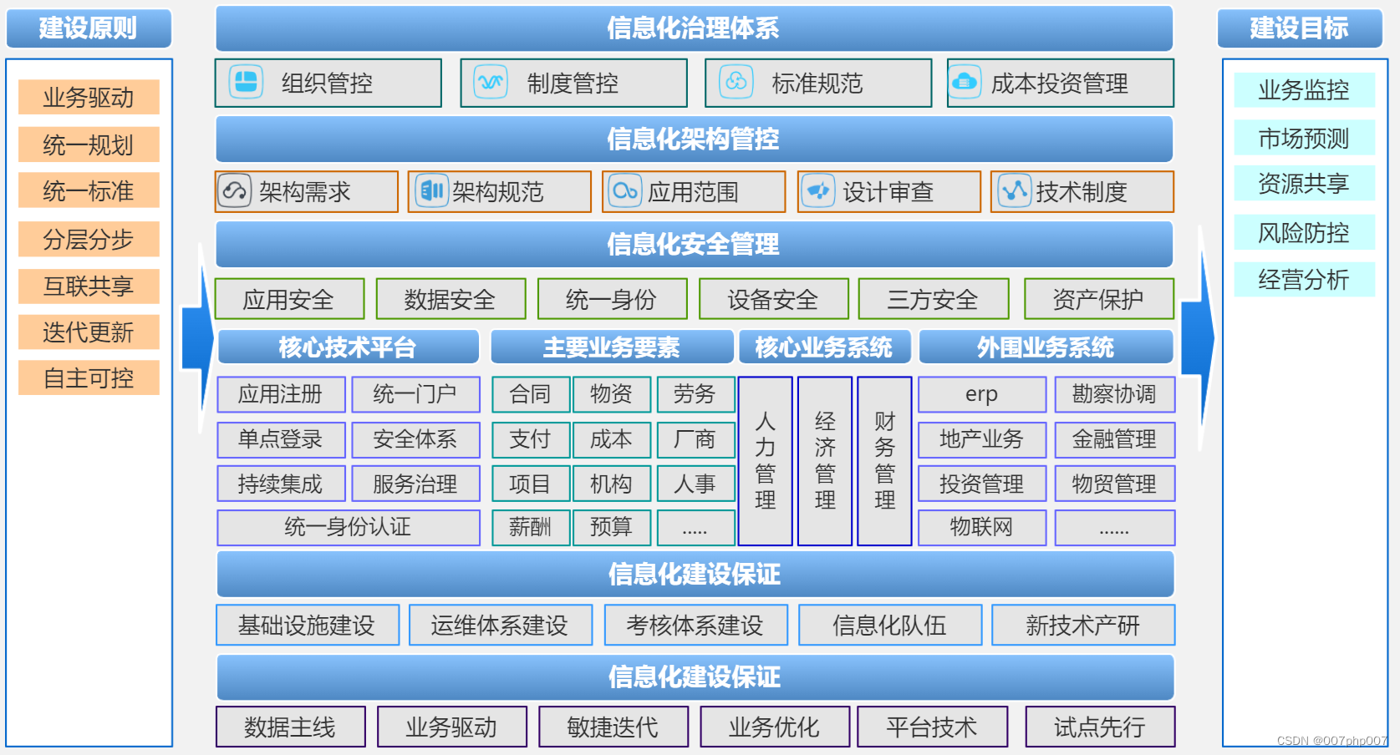
Task: Click the 技术制度 node-graph icon
Action: coord(1015,191)
